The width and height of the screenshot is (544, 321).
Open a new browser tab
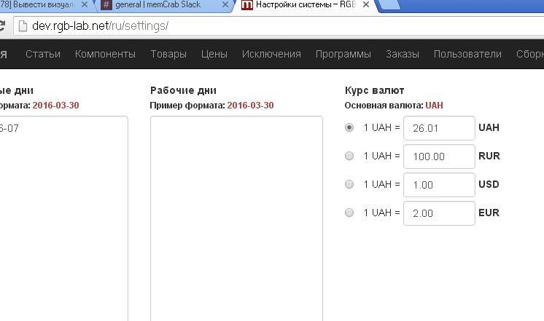pos(390,5)
